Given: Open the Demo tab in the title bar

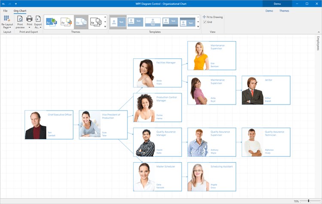Looking at the screenshot, I should [x=277, y=4].
